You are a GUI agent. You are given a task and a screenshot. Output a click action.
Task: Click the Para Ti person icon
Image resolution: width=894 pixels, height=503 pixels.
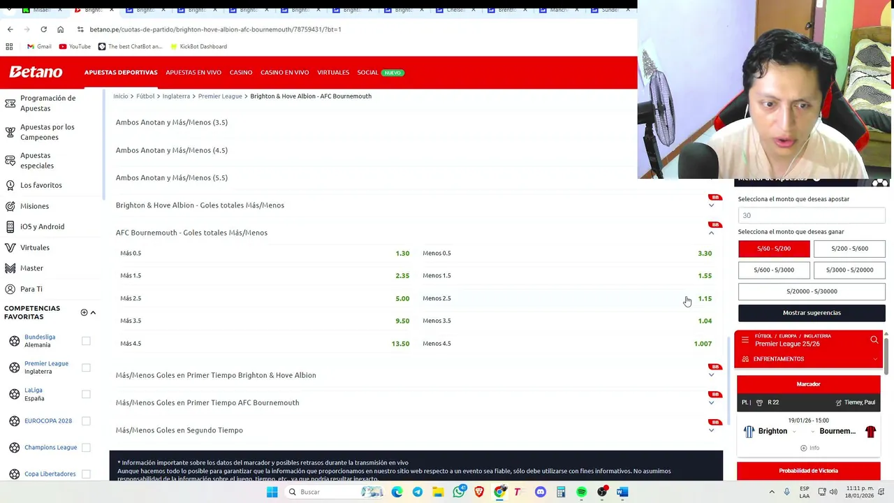click(x=10, y=289)
